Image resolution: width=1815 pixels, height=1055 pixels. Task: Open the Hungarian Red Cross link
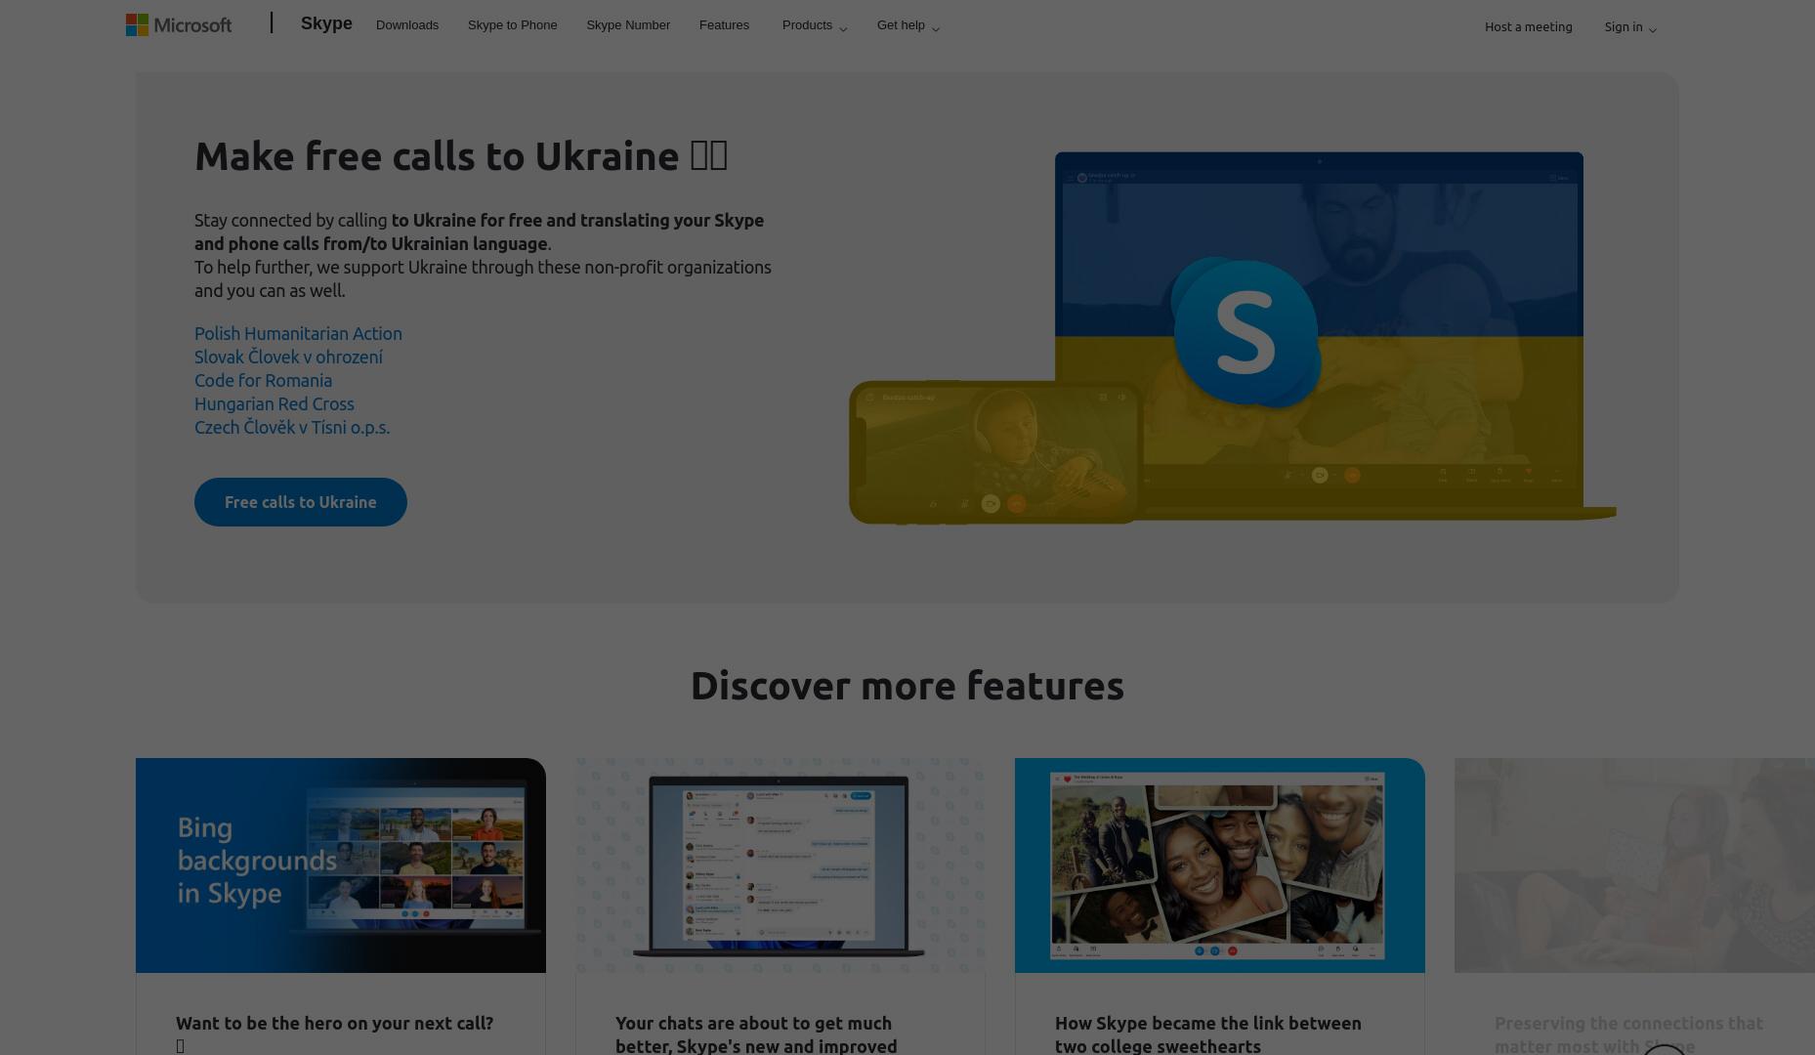274,403
